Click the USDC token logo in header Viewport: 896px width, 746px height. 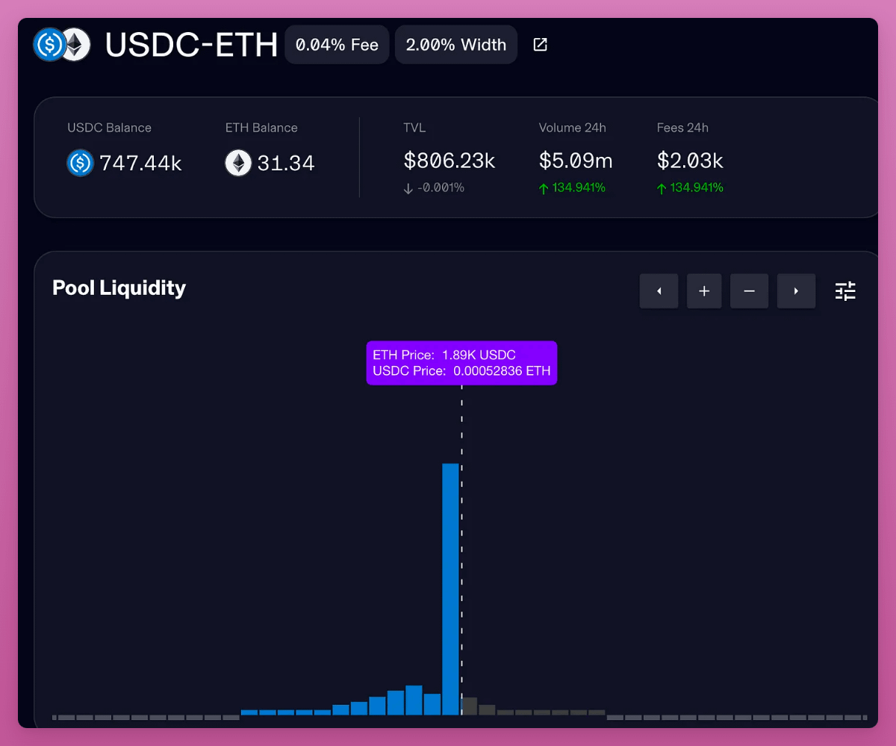pos(49,45)
